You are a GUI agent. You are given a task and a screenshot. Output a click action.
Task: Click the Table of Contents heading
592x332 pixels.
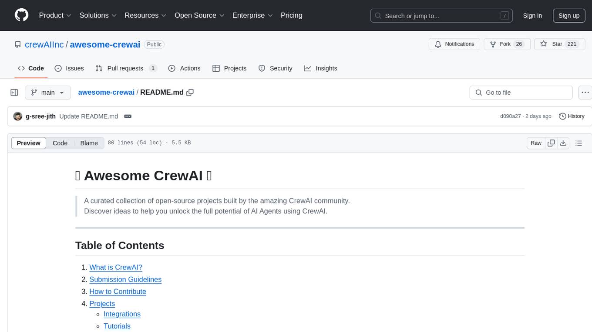pyautogui.click(x=120, y=246)
